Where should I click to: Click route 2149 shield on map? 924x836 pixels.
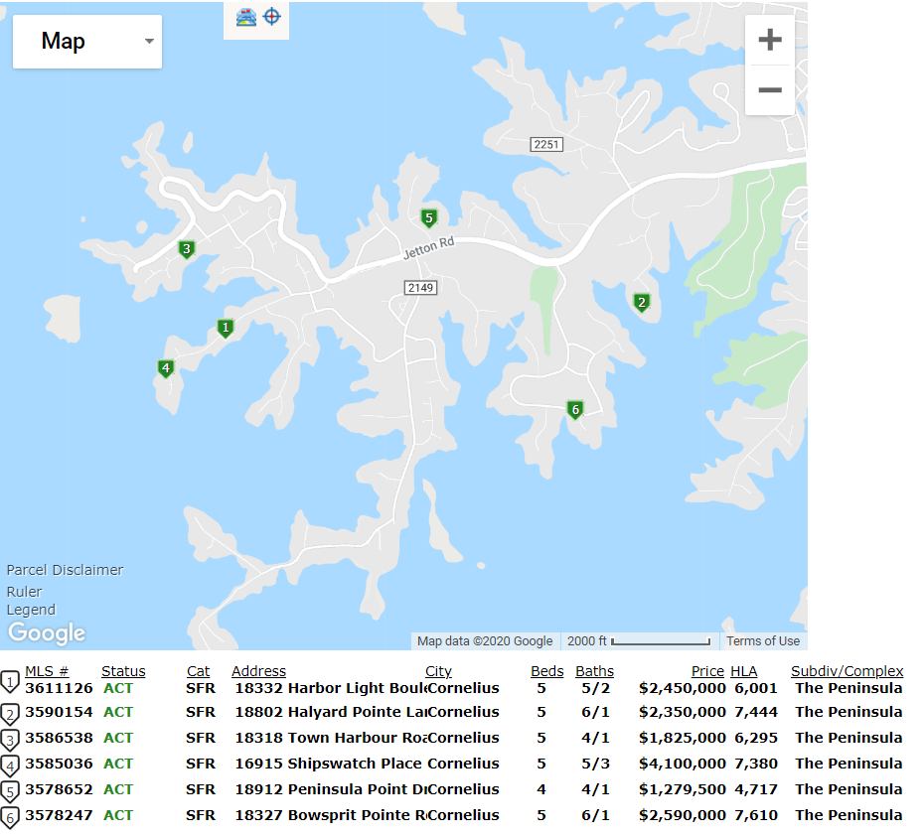pos(420,287)
